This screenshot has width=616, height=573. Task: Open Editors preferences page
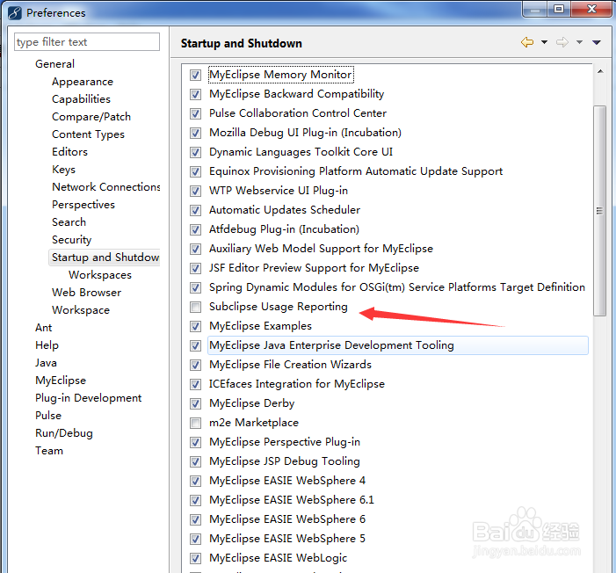69,152
